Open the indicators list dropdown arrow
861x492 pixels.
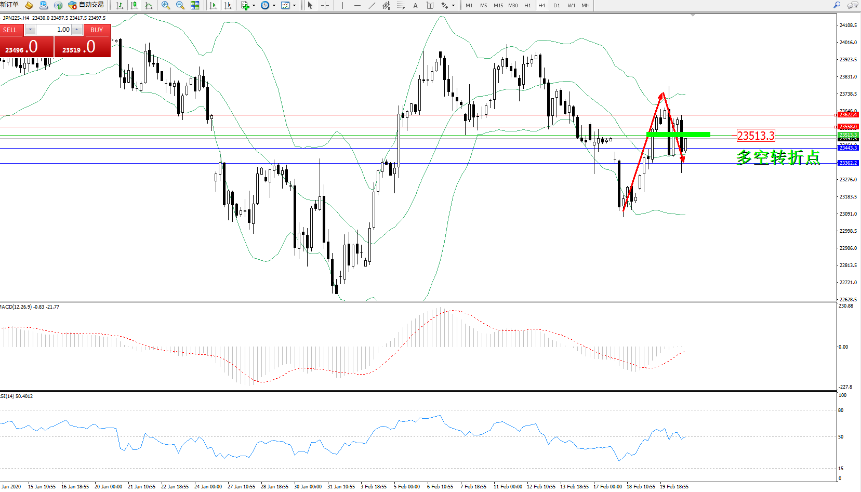[x=254, y=6]
